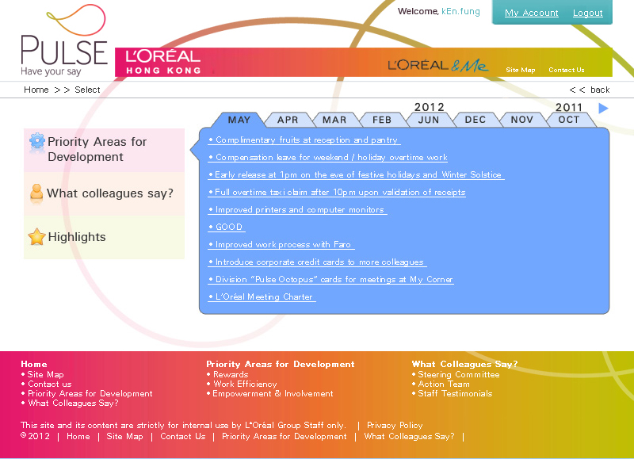The height and width of the screenshot is (459, 634).
Task: Click What Colleagues Say? under footer Home column
Action: 73,403
